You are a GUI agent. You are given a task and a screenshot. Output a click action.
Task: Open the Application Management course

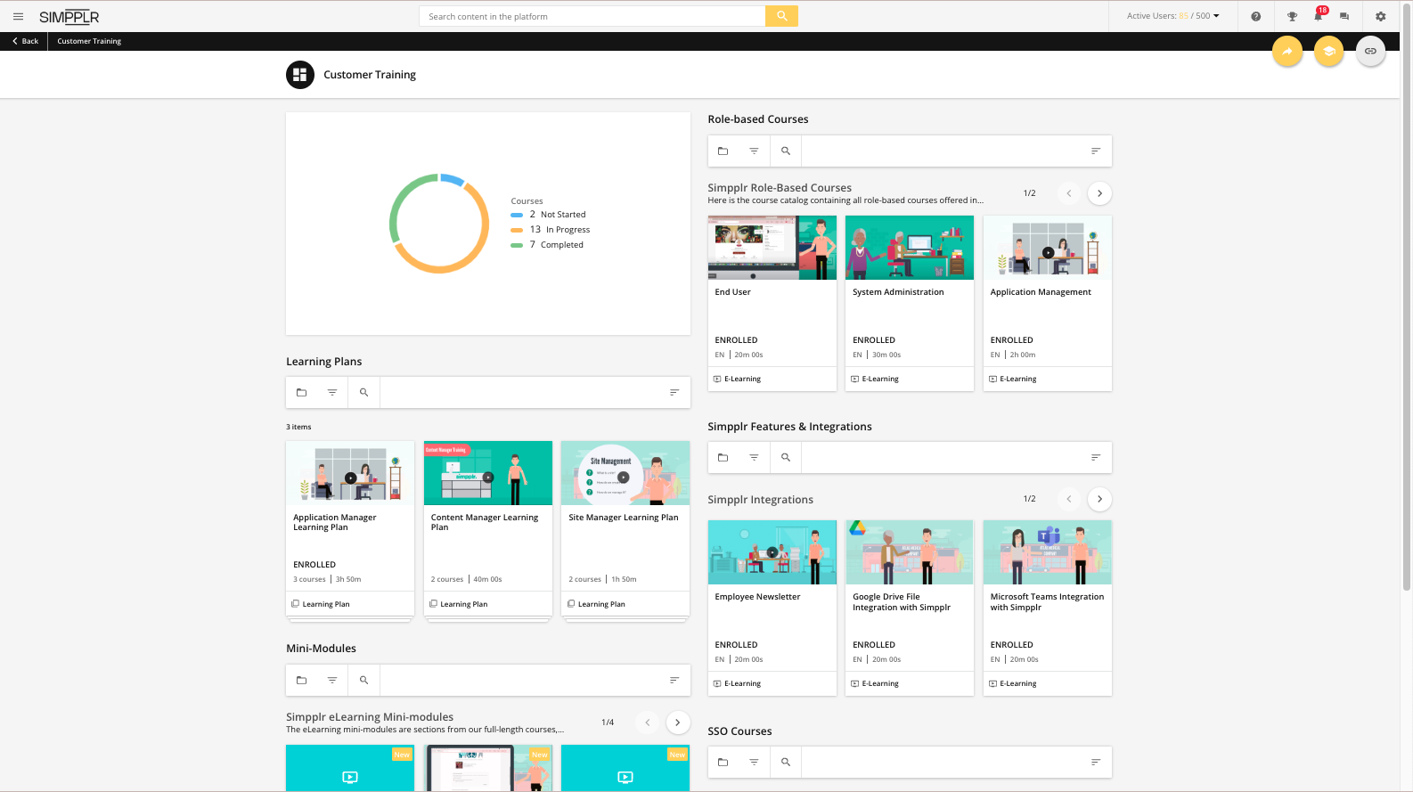(x=1048, y=303)
